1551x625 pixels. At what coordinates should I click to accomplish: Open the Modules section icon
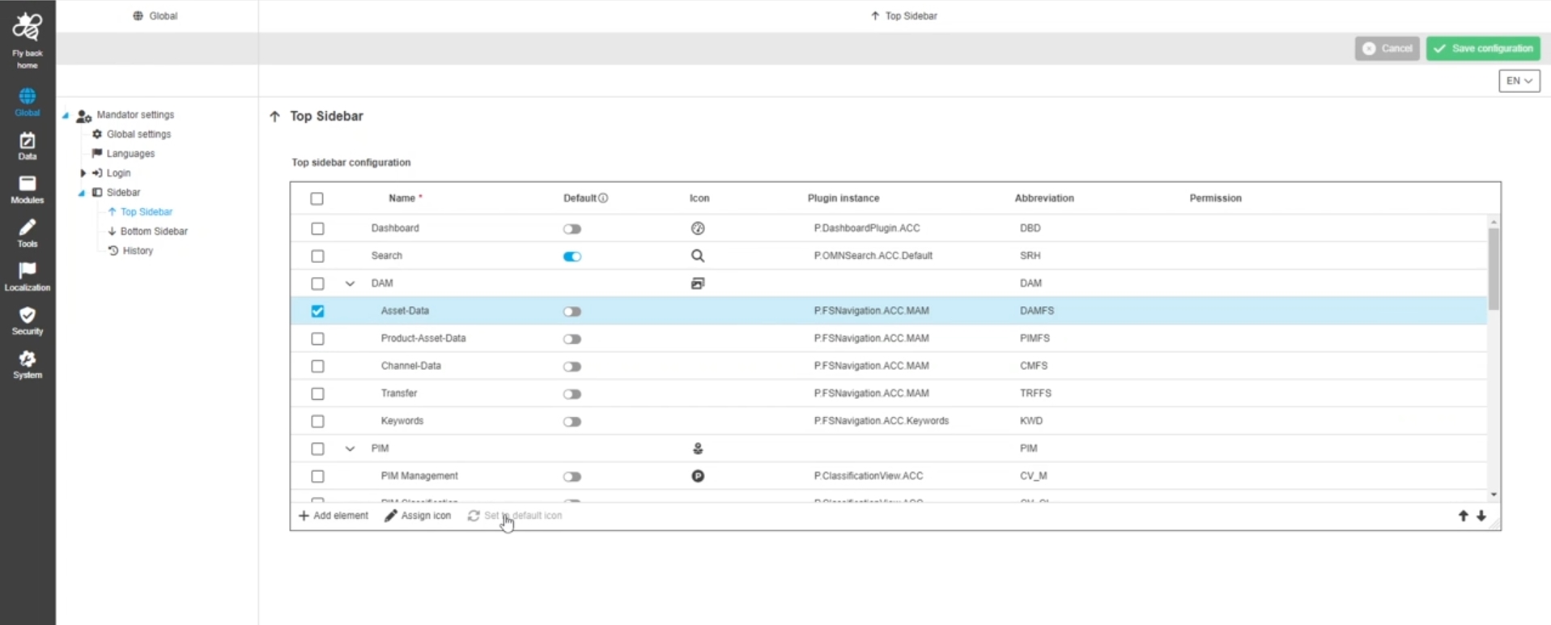(28, 189)
